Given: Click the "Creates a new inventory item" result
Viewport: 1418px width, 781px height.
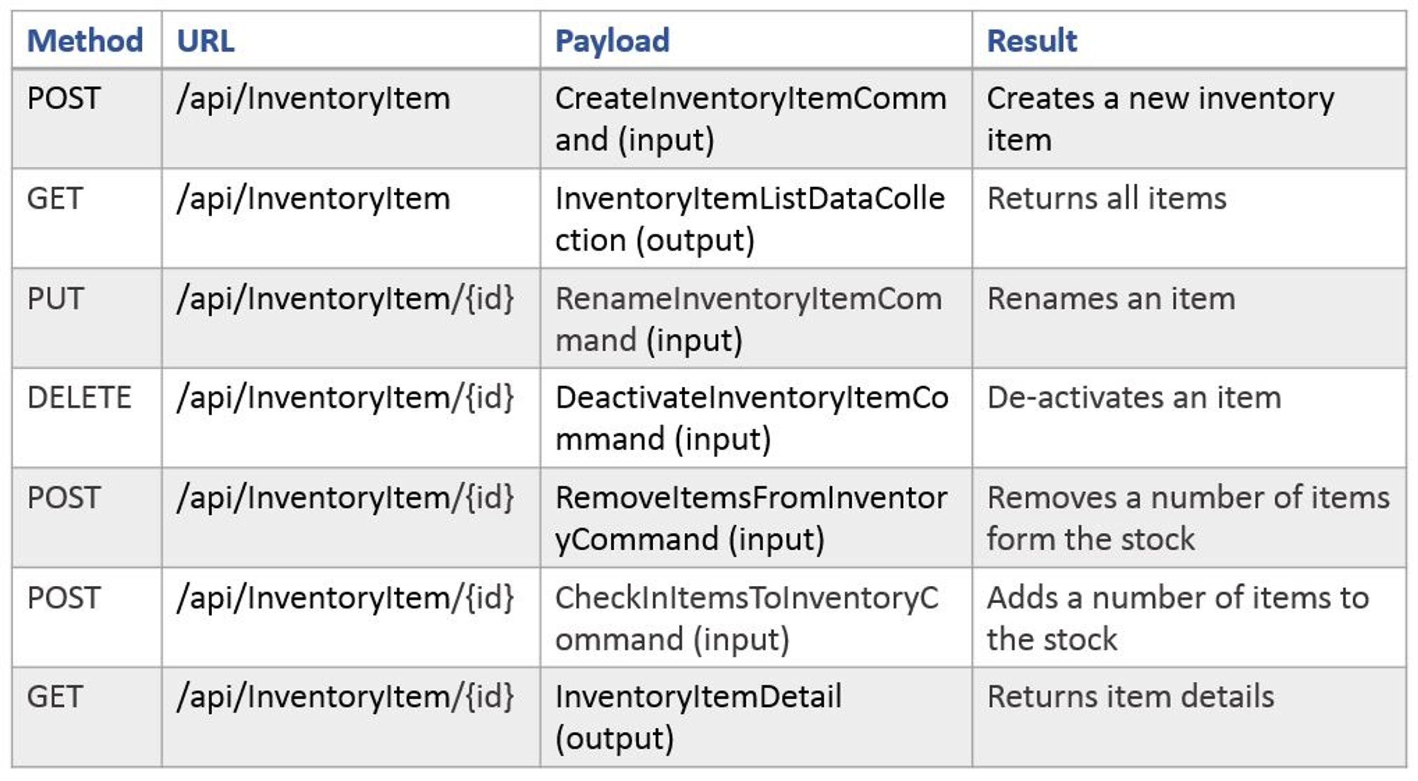Looking at the screenshot, I should coord(1160,119).
